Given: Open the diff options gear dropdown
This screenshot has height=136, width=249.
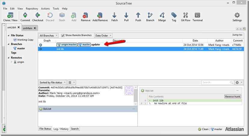Looking at the screenshot, I should (239, 82).
